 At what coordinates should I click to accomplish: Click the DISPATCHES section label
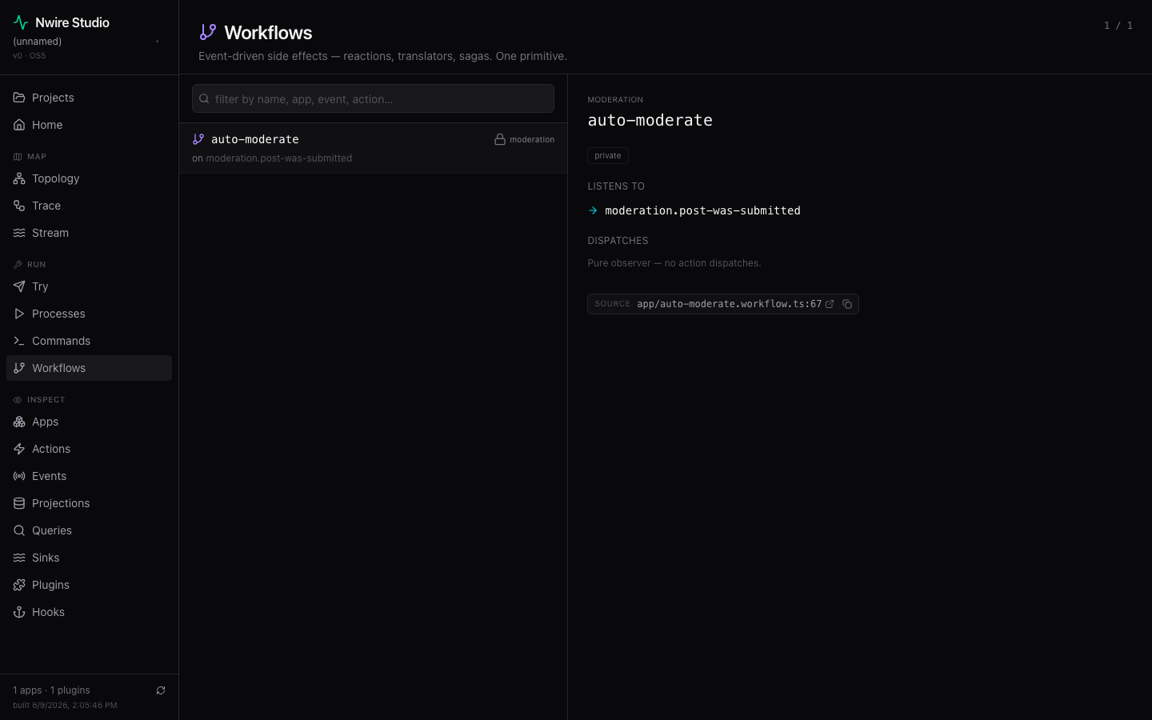[618, 241]
